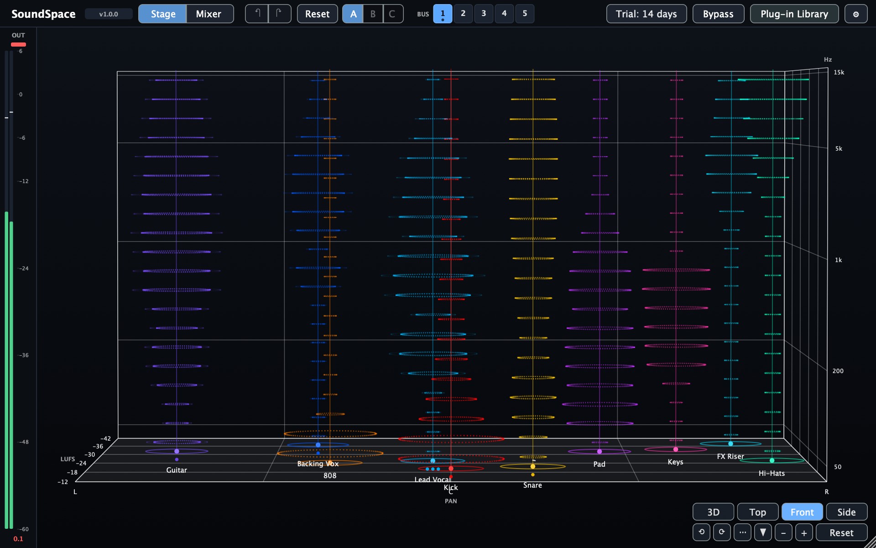Clear the red clip indicator under OUT

tap(18, 44)
